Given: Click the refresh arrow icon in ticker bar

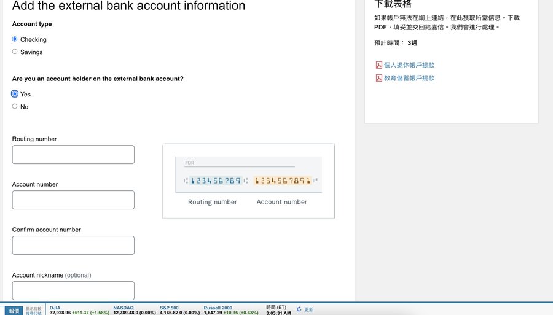Looking at the screenshot, I should (299, 309).
